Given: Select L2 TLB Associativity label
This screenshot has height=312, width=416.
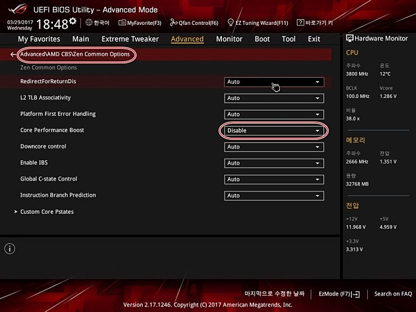Looking at the screenshot, I should (x=46, y=98).
